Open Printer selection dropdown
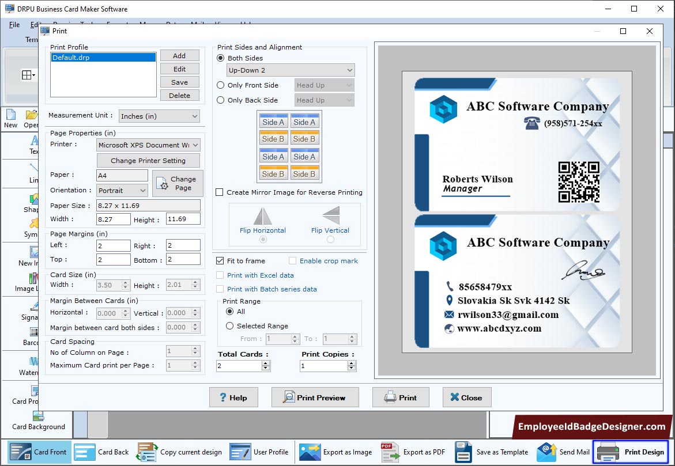This screenshot has width=675, height=466. coord(148,145)
